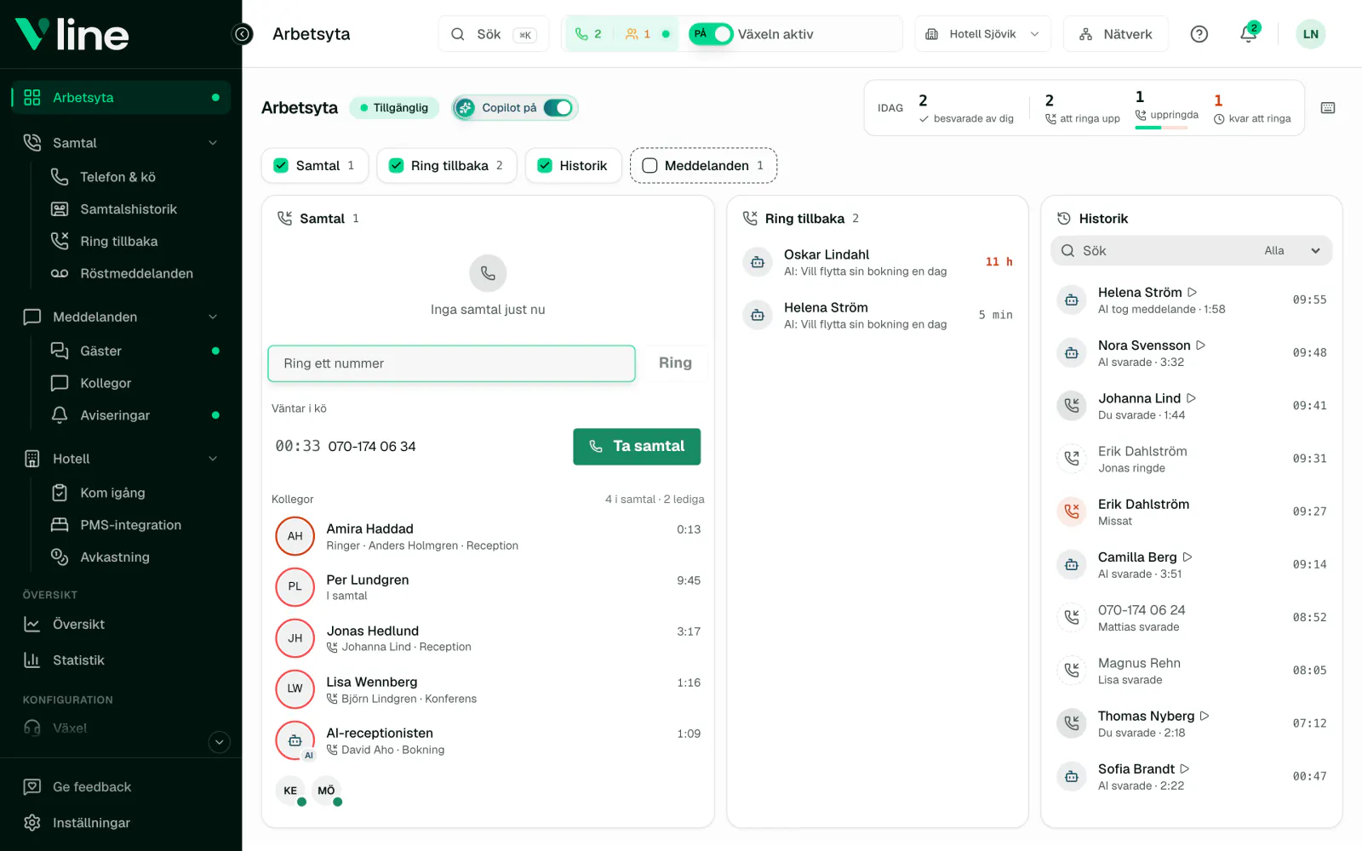Collapse the Meddelanden sidebar section

coord(213,317)
